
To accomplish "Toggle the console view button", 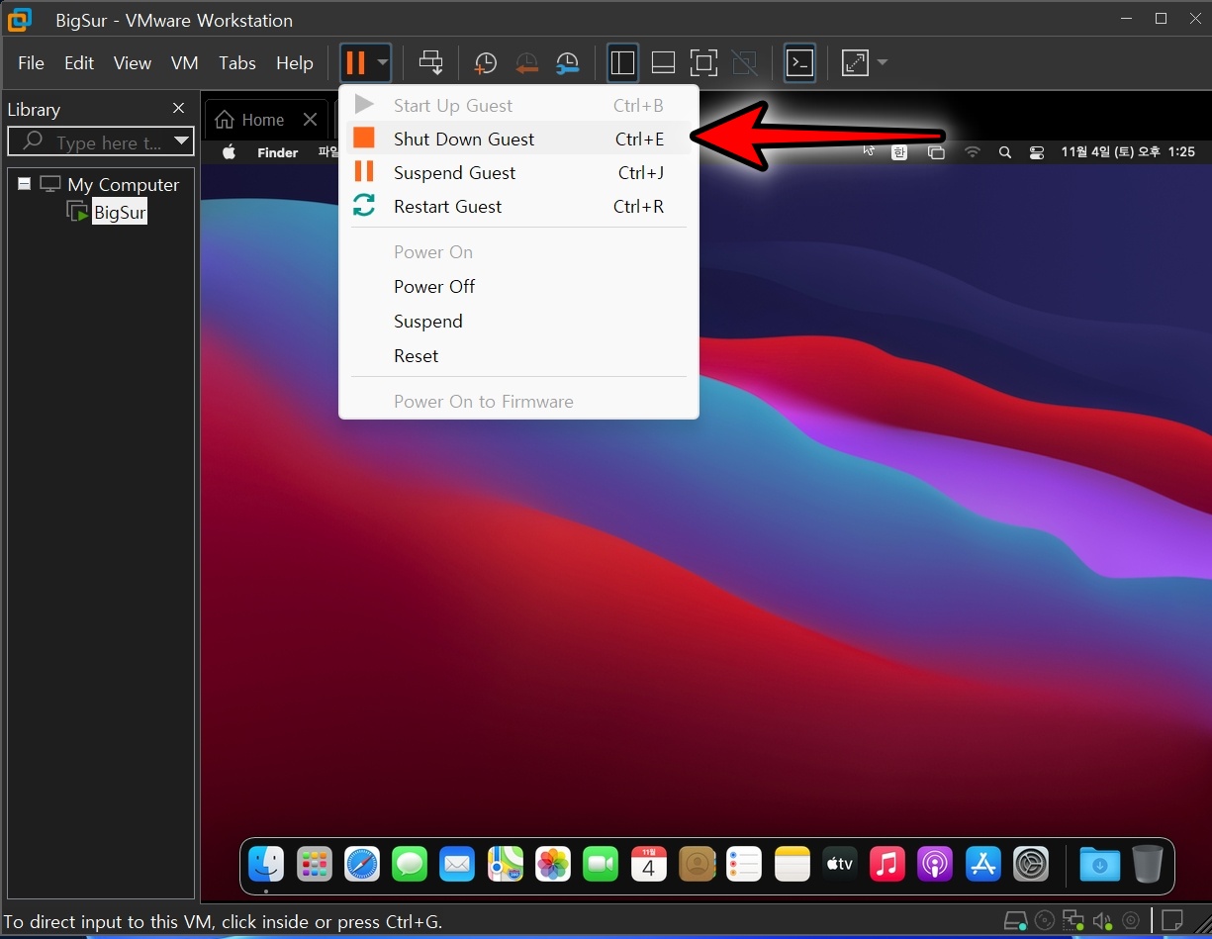I will tap(799, 63).
